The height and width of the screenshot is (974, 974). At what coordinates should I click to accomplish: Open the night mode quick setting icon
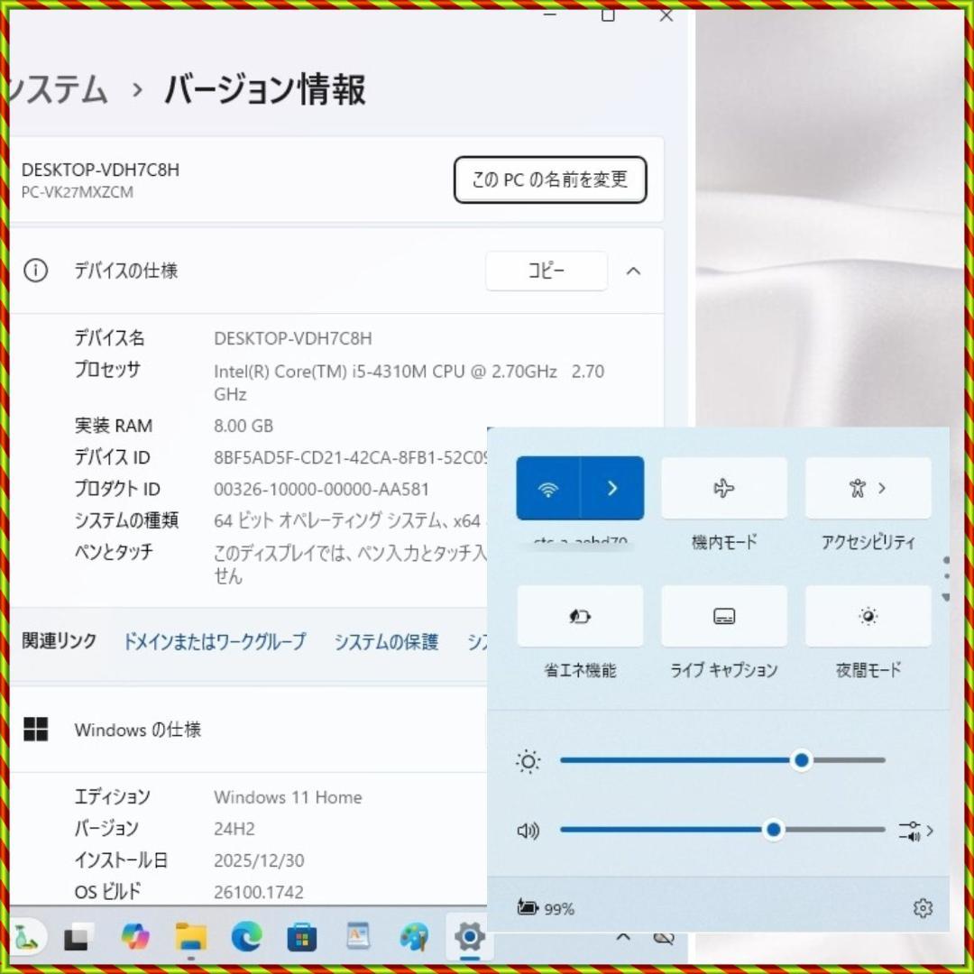coord(868,616)
